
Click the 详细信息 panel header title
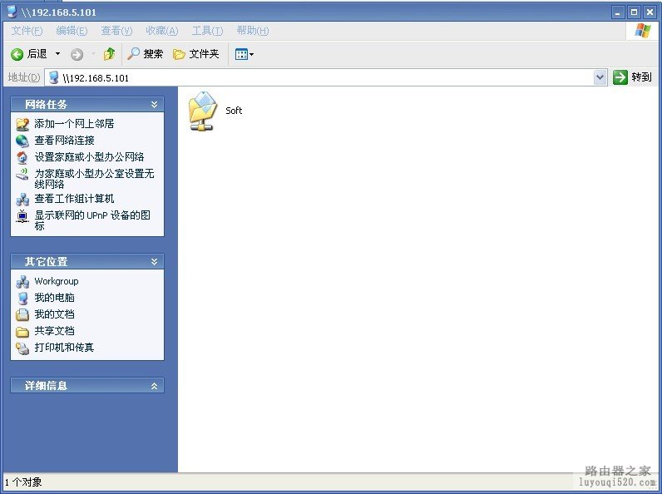point(46,386)
